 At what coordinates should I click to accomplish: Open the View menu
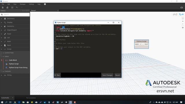[15, 4]
